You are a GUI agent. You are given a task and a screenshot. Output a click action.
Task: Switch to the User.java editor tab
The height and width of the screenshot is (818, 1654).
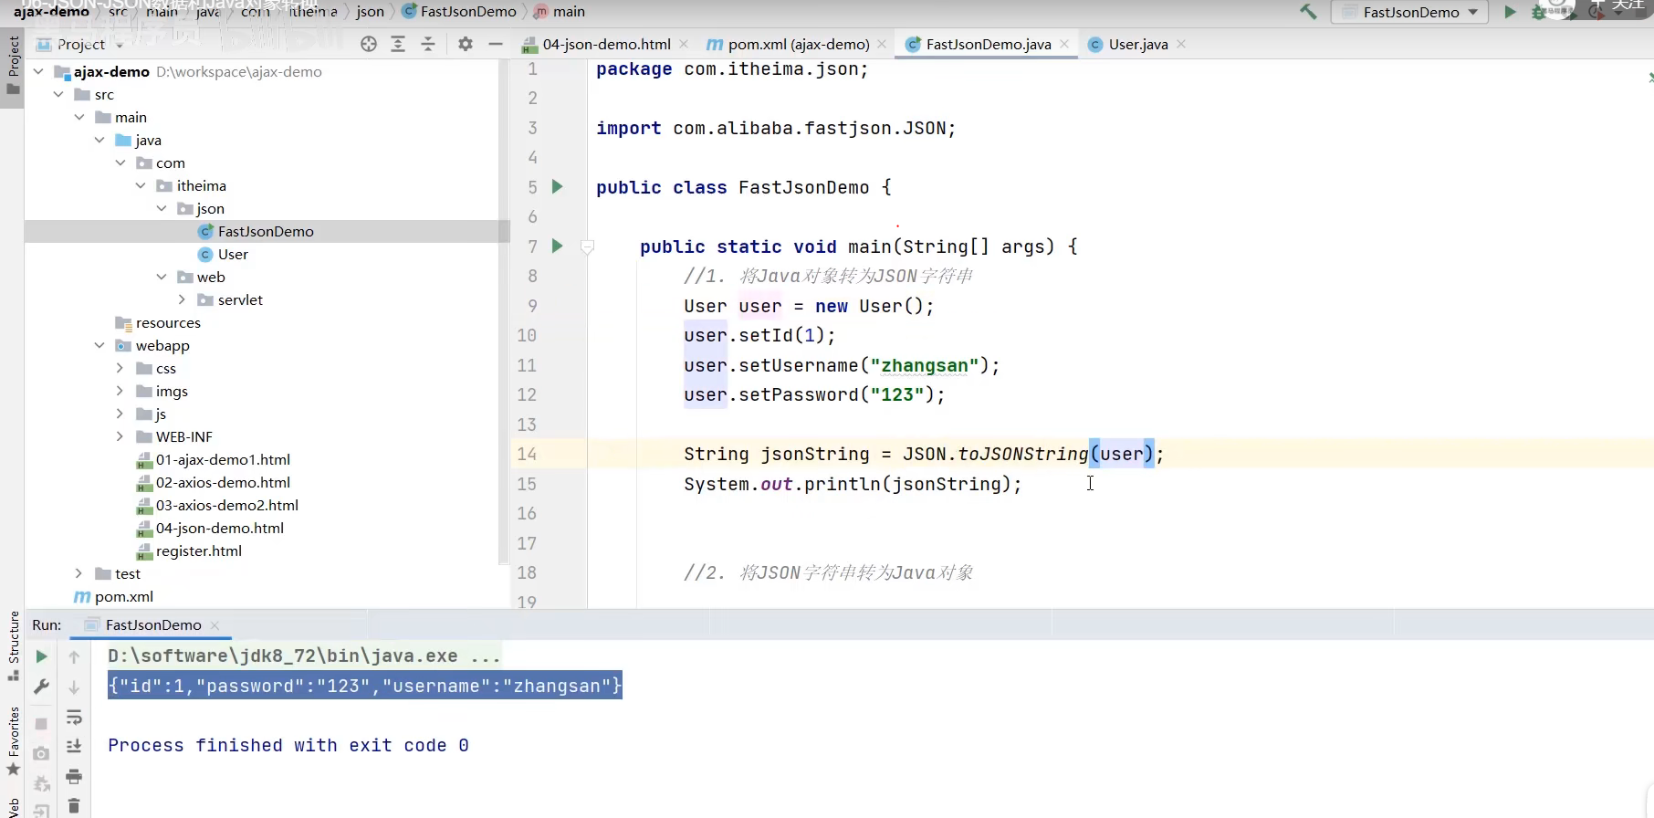tap(1136, 44)
